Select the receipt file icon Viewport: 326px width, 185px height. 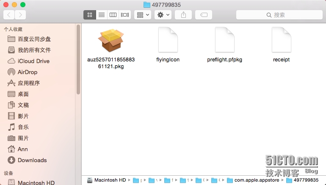281,41
